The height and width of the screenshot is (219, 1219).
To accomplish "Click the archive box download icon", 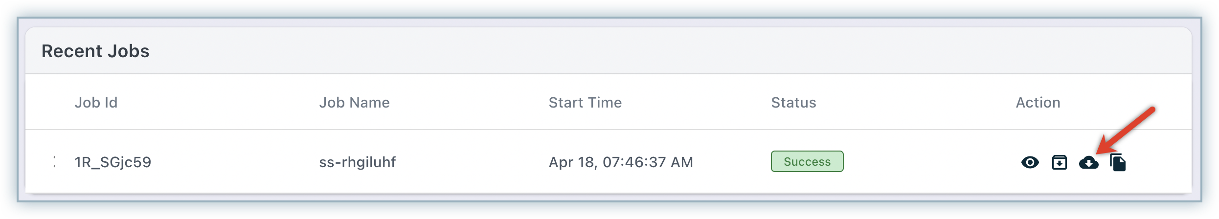I will click(1059, 162).
